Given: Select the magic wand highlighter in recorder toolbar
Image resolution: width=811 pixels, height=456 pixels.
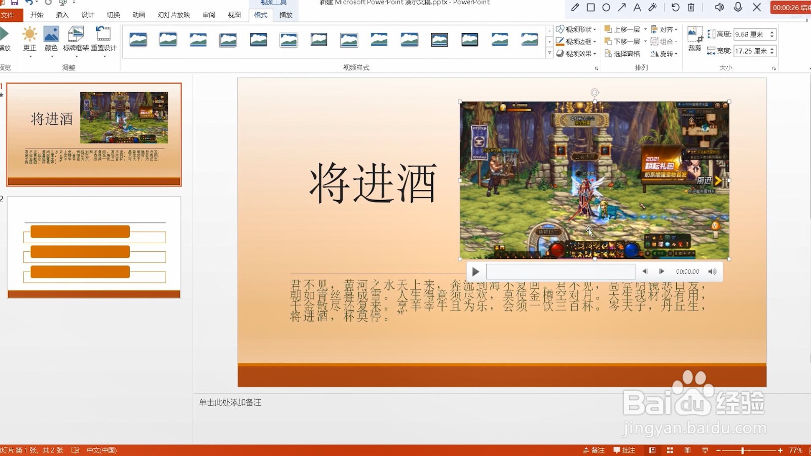Looking at the screenshot, I should (x=653, y=7).
